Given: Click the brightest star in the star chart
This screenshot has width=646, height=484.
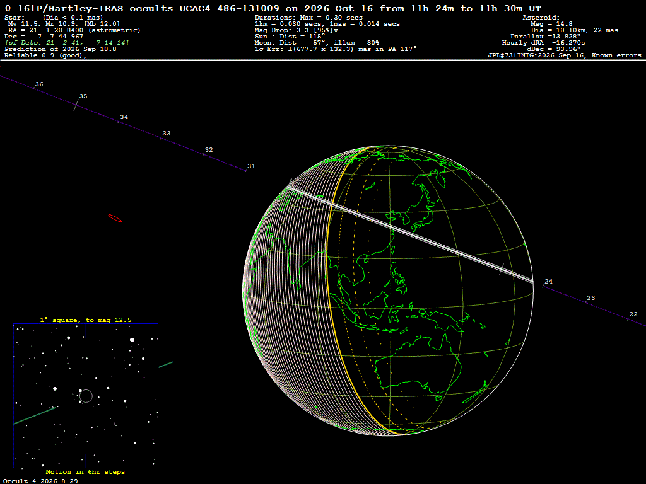Looking at the screenshot, I should click(x=132, y=340).
